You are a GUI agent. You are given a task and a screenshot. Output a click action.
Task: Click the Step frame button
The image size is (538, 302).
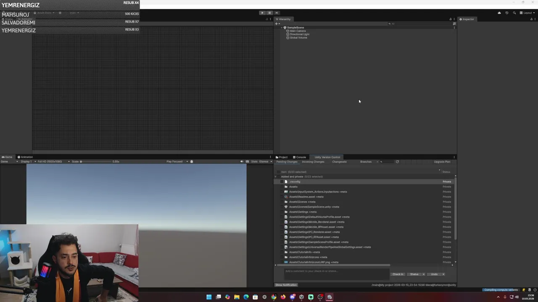coord(277,13)
